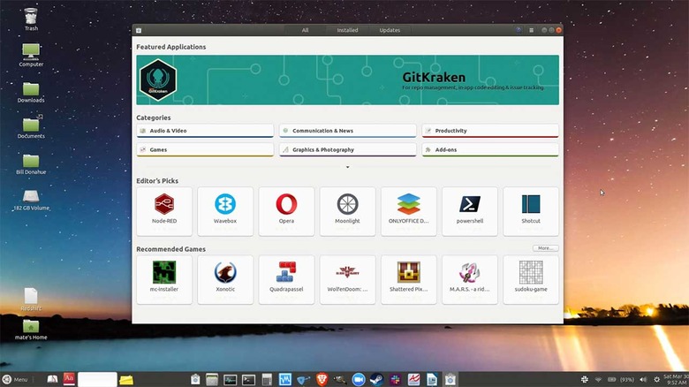
Task: Open the Quadrapassel game tile
Action: click(286, 278)
